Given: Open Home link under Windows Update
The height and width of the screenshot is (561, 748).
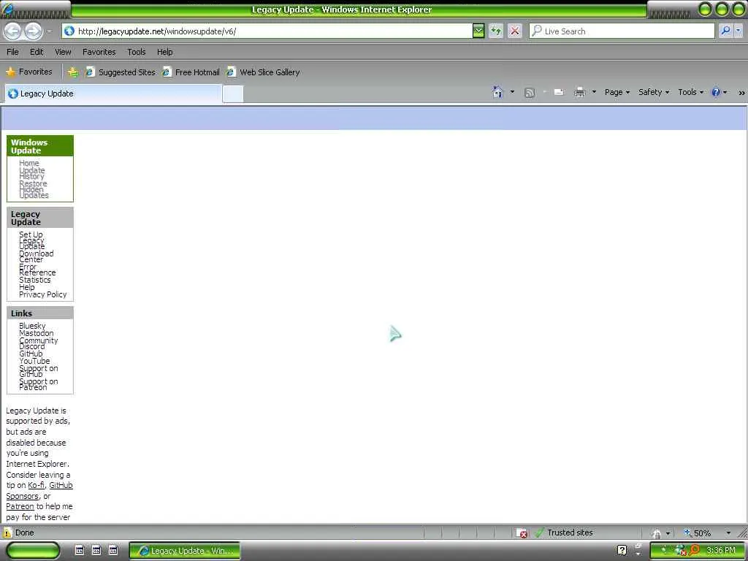Looking at the screenshot, I should click(29, 163).
